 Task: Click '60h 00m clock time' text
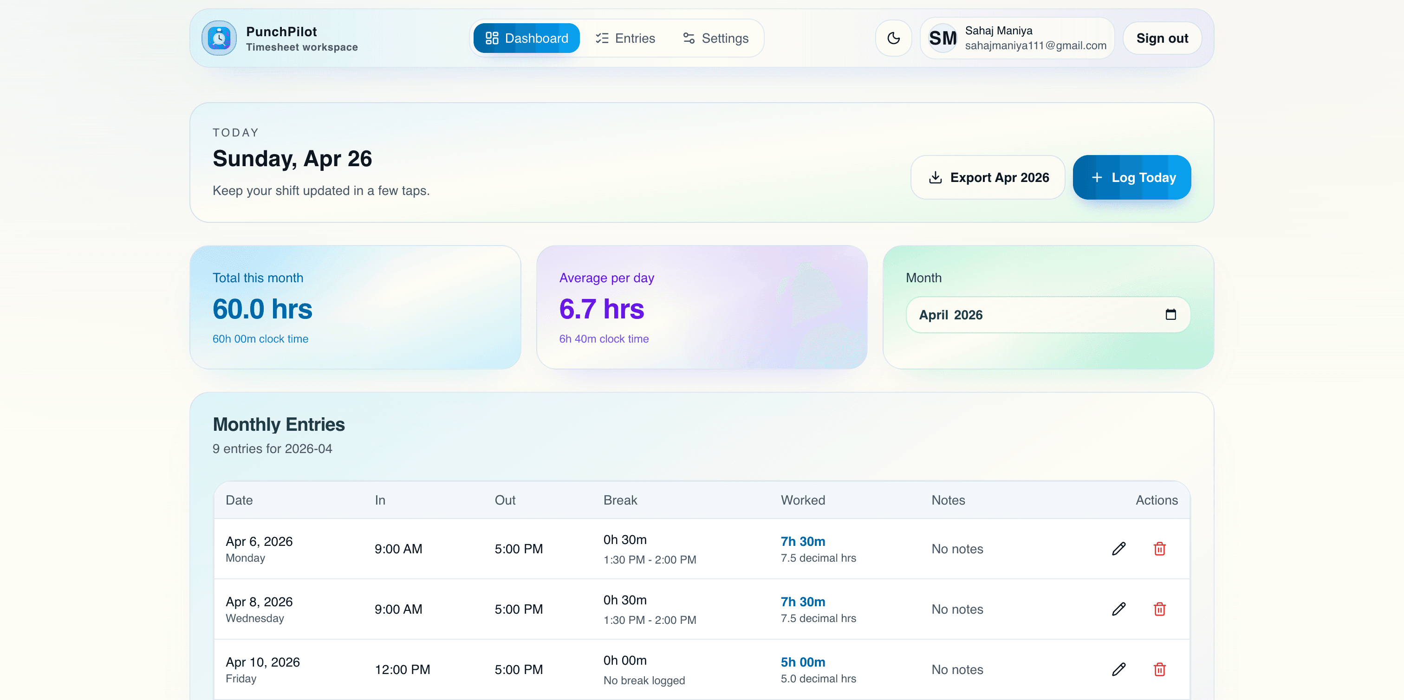coord(260,339)
